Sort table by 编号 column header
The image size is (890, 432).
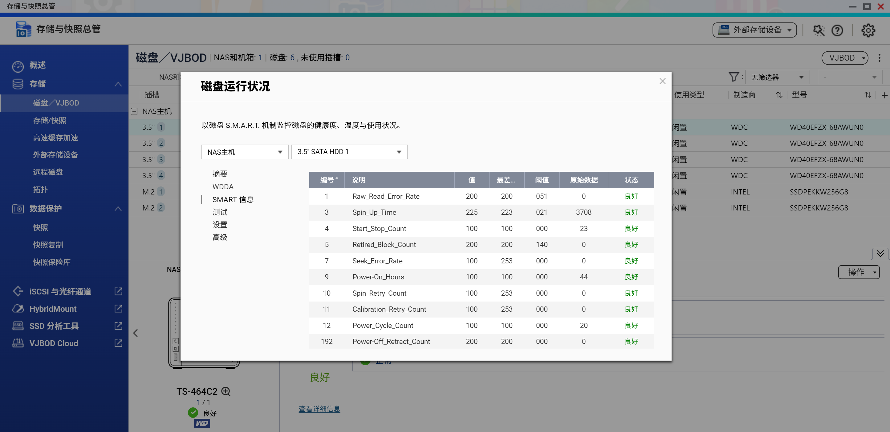(327, 180)
